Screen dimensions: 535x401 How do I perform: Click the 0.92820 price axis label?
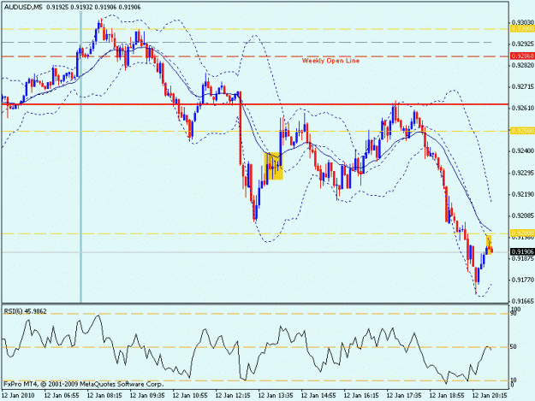(523, 65)
